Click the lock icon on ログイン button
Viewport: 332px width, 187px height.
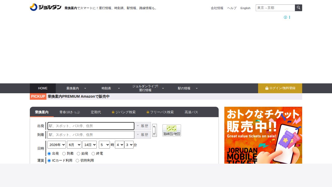coord(267,88)
